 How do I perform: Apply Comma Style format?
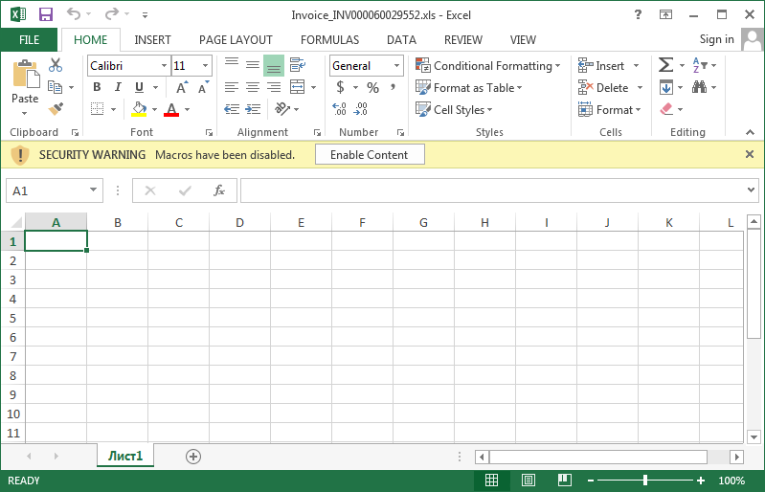(x=393, y=87)
